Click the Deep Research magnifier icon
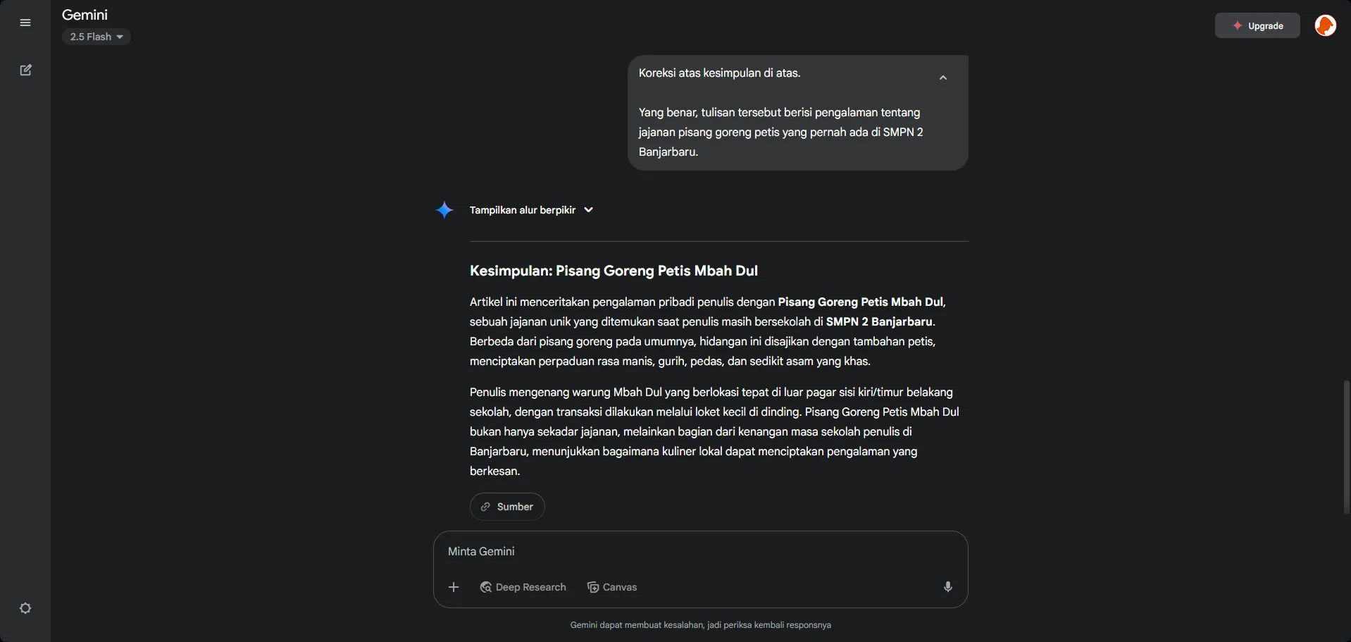 tap(486, 587)
